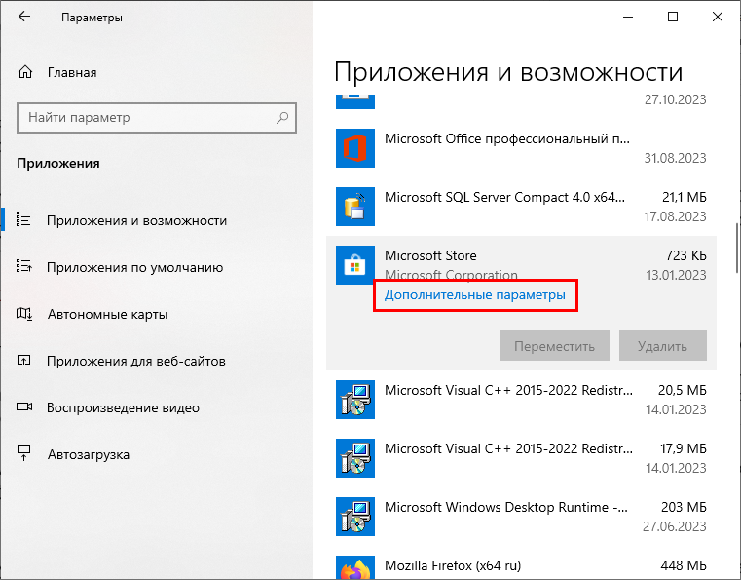The image size is (741, 580).
Task: Click the Microsoft Store bag icon
Action: 355,265
